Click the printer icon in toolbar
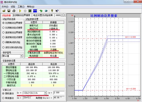 14,11
